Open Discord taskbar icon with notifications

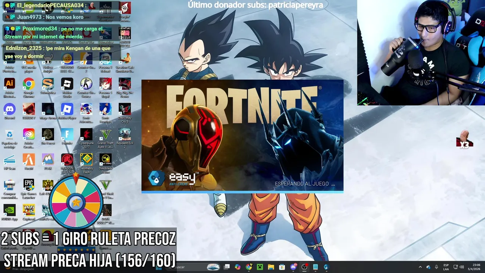point(293,267)
